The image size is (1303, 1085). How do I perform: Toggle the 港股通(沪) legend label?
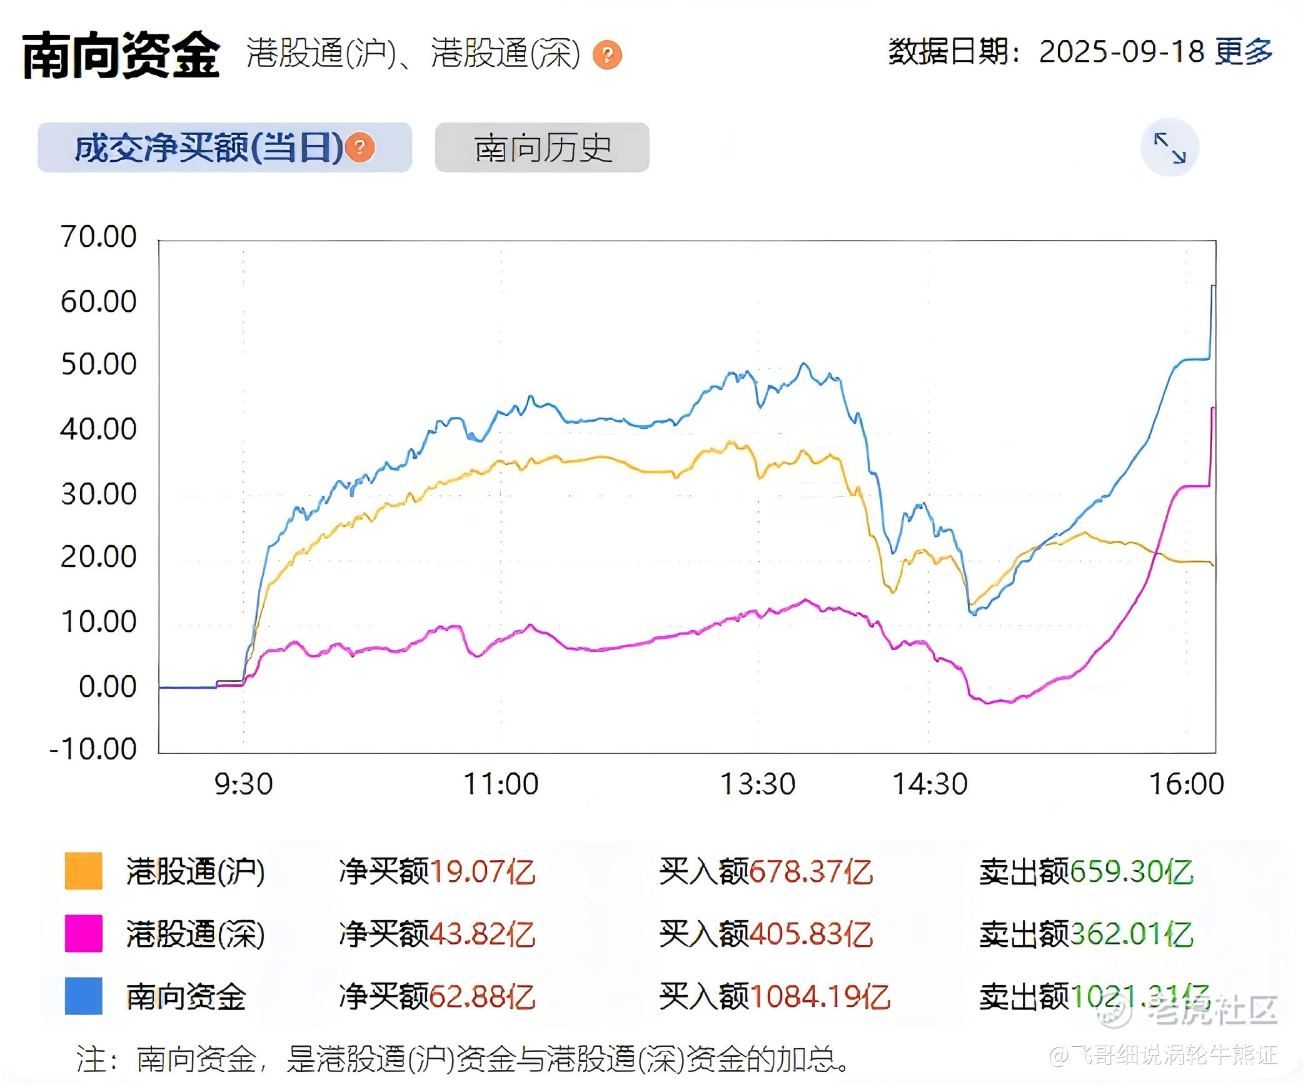pos(196,871)
